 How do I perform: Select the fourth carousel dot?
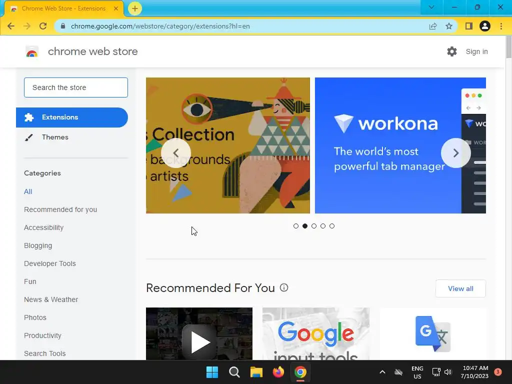point(323,226)
